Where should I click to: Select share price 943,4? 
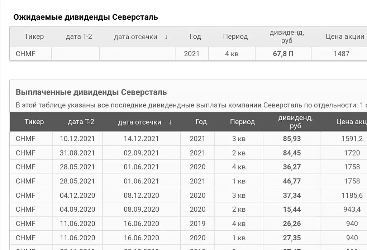point(352,209)
